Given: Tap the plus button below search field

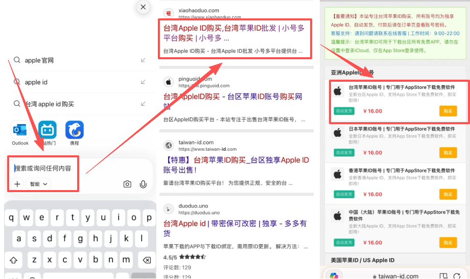Looking at the screenshot, I should [x=17, y=184].
